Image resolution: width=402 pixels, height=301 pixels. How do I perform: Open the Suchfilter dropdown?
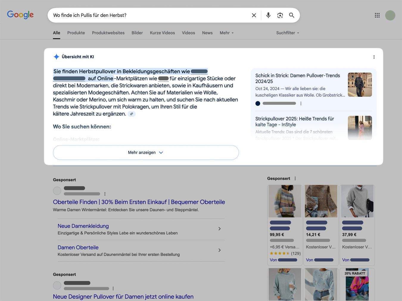[x=287, y=33]
